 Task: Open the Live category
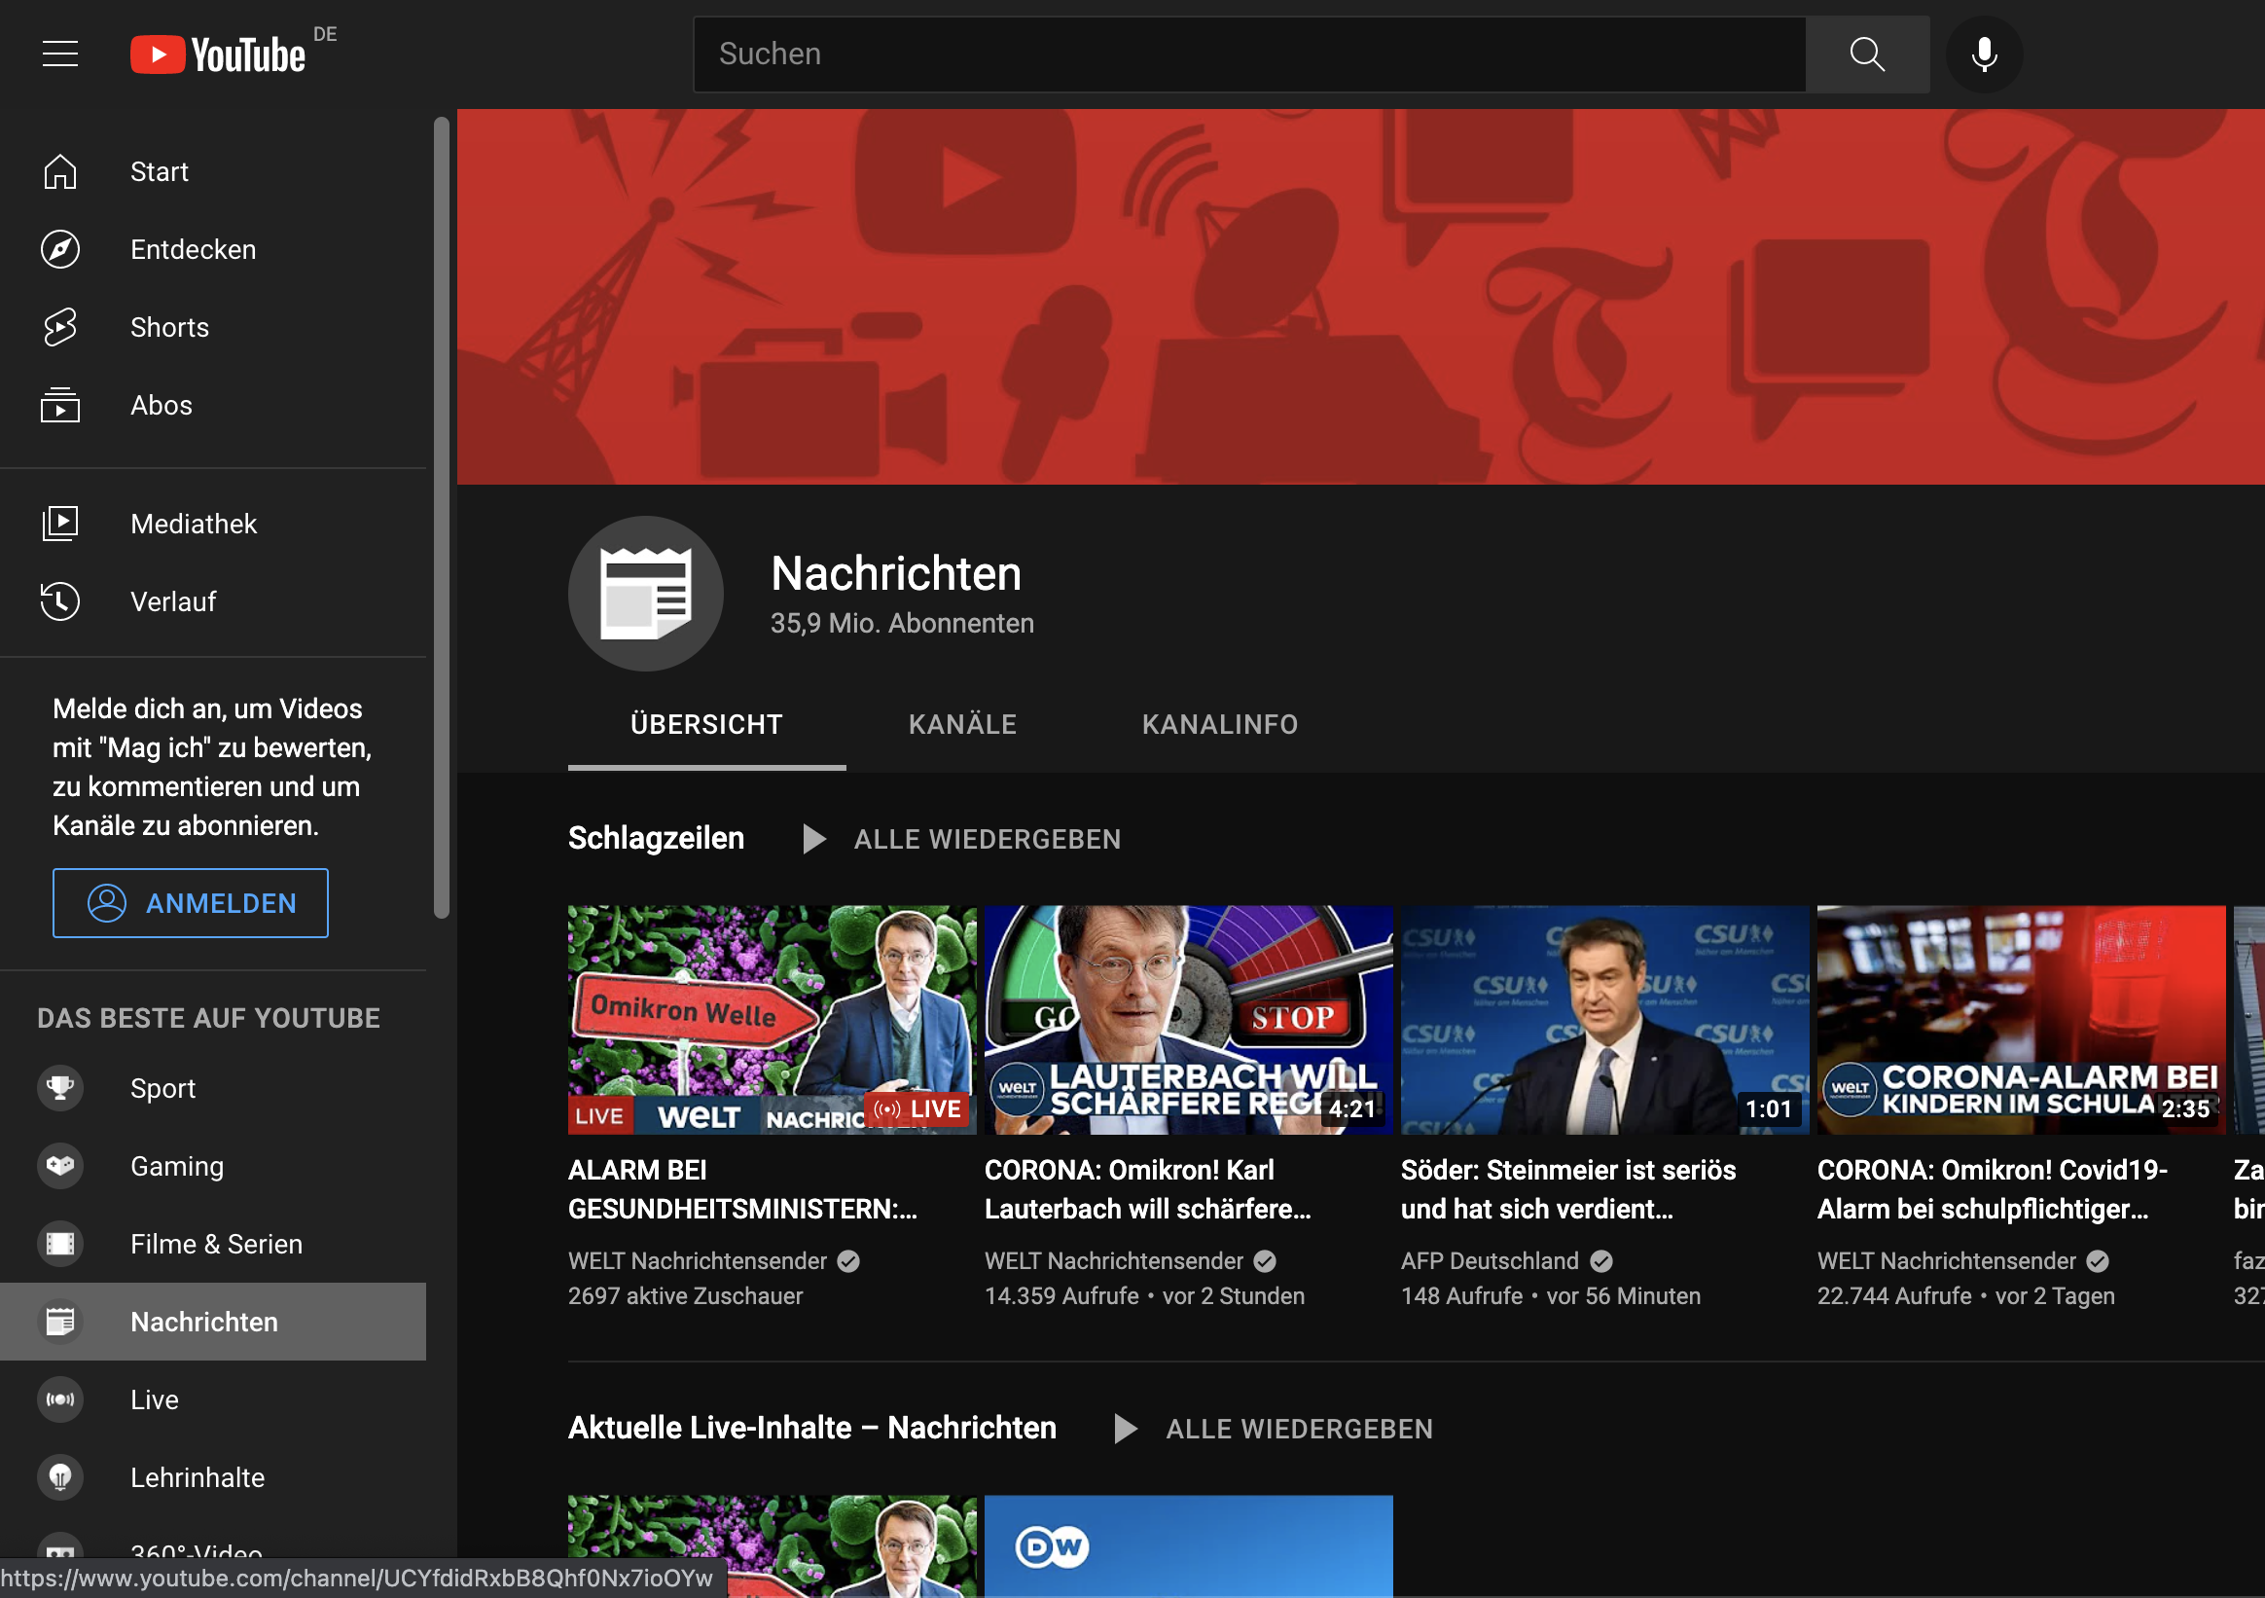(x=154, y=1400)
